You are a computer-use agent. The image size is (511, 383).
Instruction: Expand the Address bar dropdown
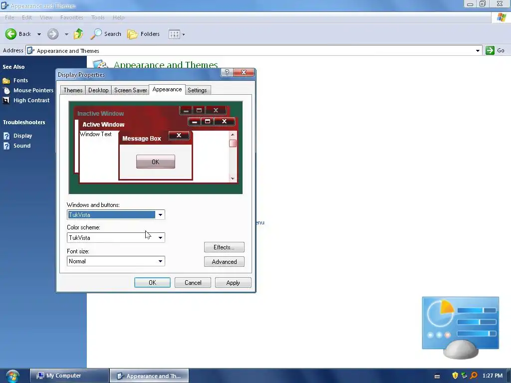tap(478, 50)
